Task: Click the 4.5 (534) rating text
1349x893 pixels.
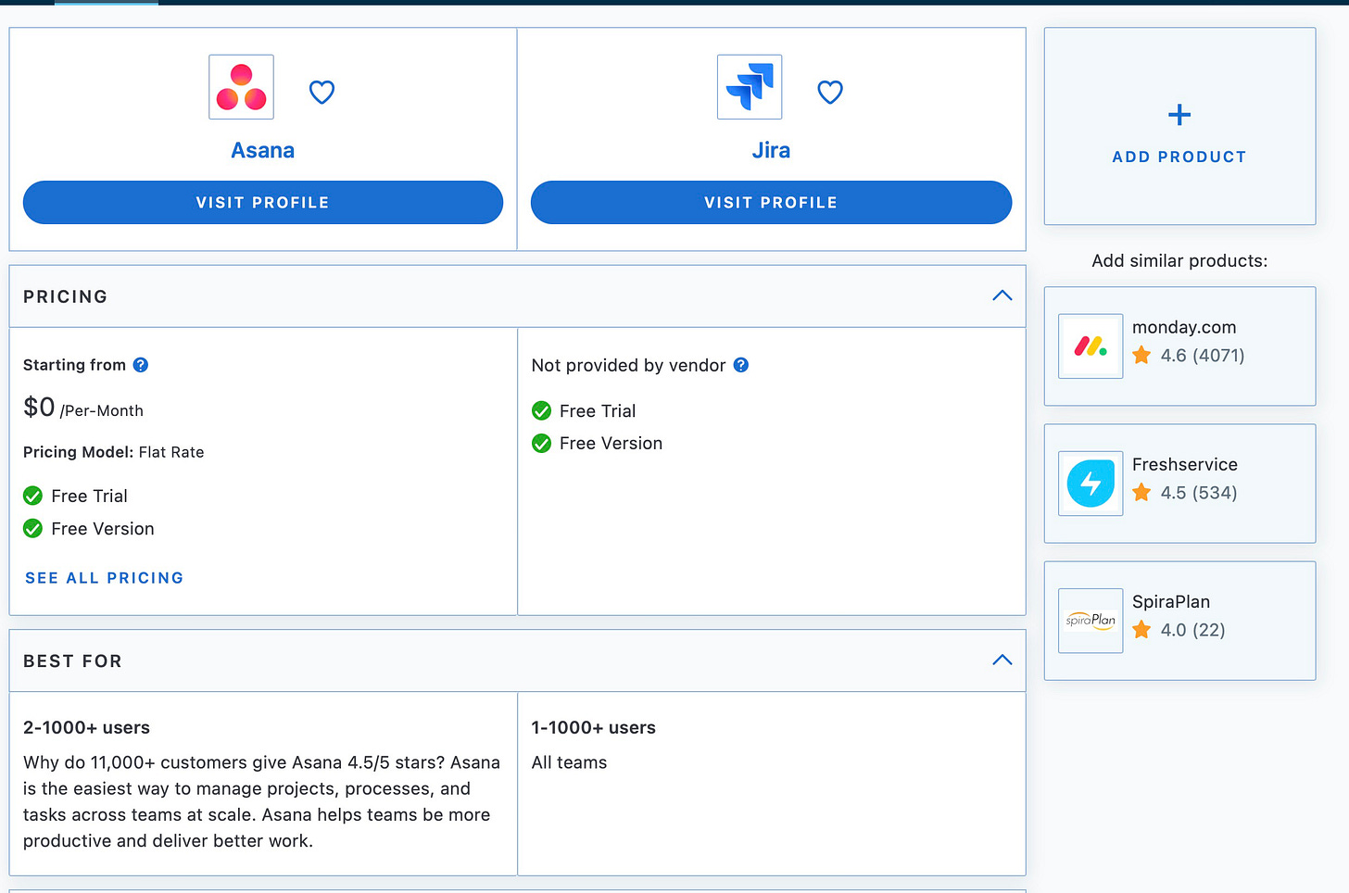Action: point(1199,492)
